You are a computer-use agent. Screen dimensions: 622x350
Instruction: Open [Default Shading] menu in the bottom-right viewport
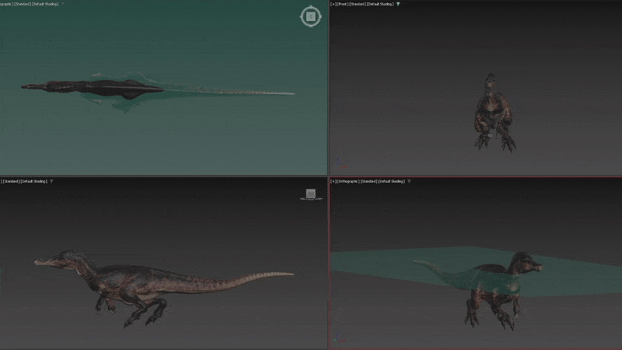[391, 181]
